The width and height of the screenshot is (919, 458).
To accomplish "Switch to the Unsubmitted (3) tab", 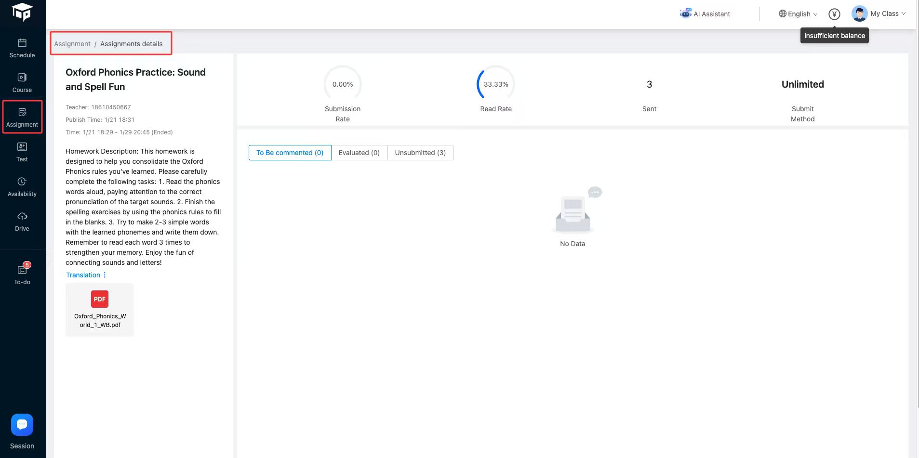I will [x=420, y=153].
